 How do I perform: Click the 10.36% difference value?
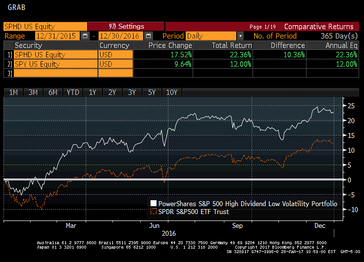tap(294, 55)
